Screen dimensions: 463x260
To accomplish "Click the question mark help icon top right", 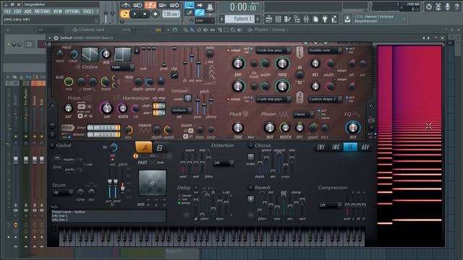I will 457,6.
